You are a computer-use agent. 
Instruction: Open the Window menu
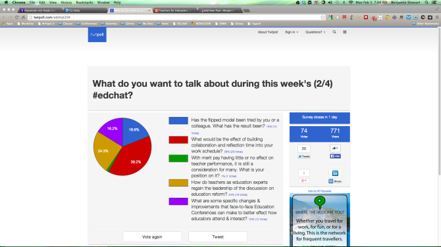(x=103, y=2)
